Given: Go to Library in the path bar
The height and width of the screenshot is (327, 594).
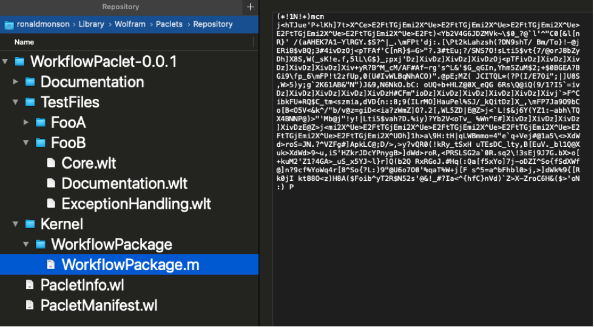Looking at the screenshot, I should pyautogui.click(x=91, y=24).
